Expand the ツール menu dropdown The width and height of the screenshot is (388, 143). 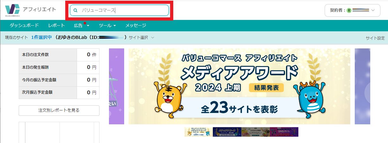[x=107, y=25]
